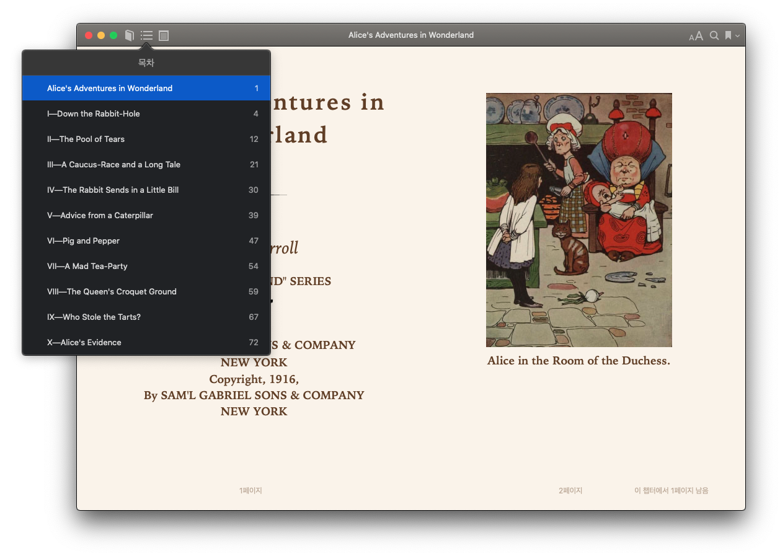
Task: Open the Notes panel icon
Action: click(164, 35)
